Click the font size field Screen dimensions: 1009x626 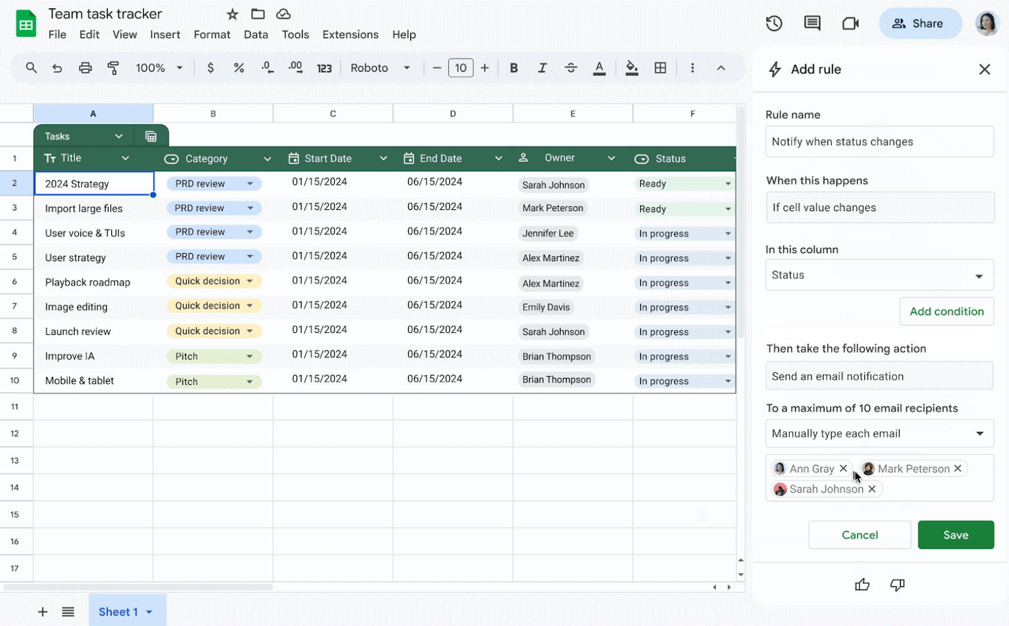pyautogui.click(x=461, y=67)
